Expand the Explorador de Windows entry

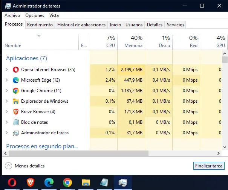click(7, 101)
